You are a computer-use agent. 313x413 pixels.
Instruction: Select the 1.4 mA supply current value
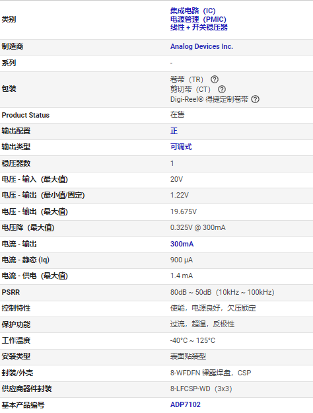[x=182, y=276]
